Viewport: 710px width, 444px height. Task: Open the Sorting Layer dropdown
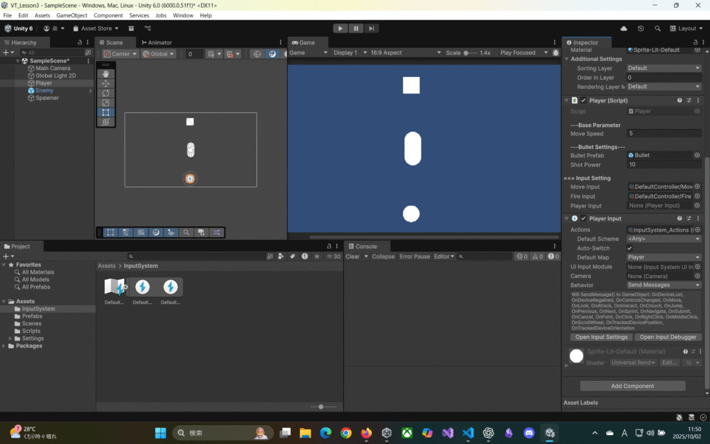[x=664, y=68]
